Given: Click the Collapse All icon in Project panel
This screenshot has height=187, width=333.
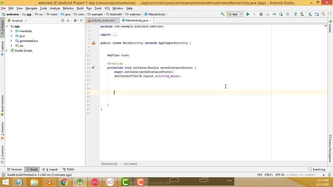Looking at the screenshot, I should pyautogui.click(x=68, y=21).
